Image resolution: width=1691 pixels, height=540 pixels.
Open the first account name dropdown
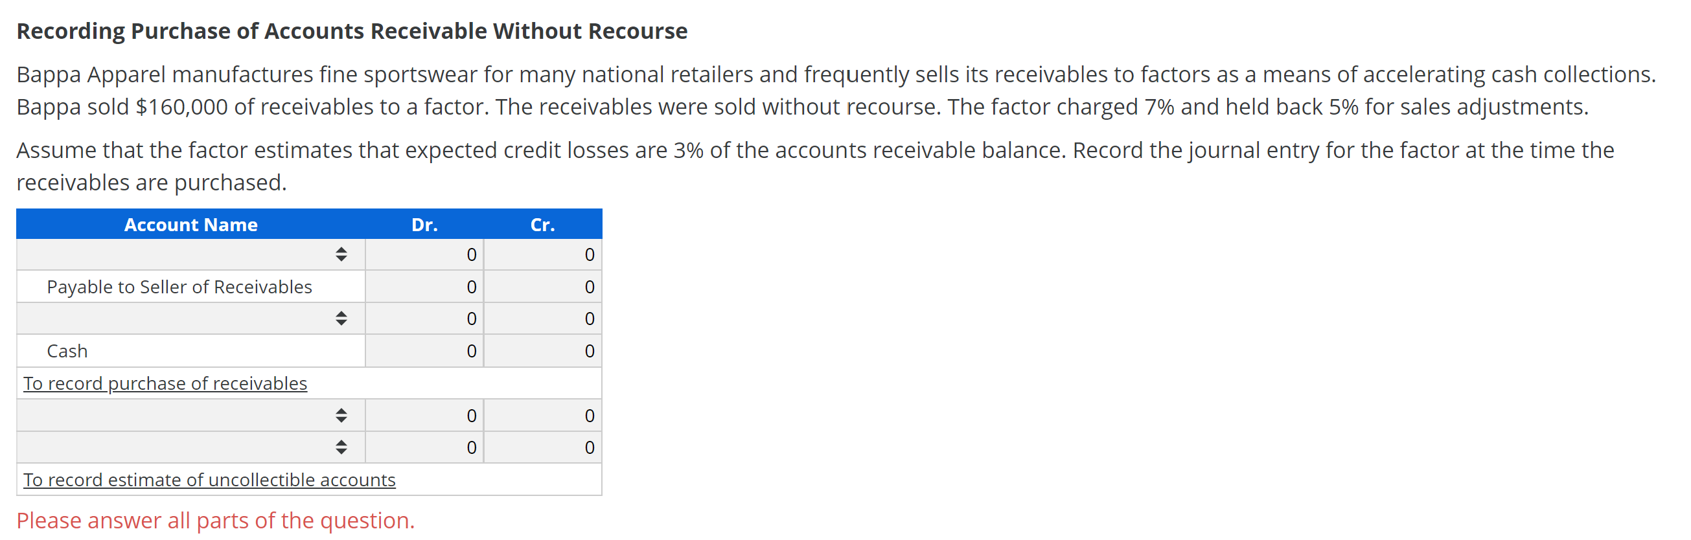coord(190,254)
